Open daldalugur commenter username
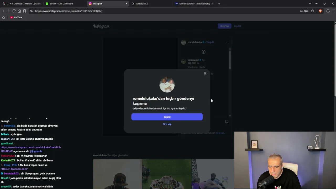Viewport: 336px width, 189px height. click(x=193, y=60)
